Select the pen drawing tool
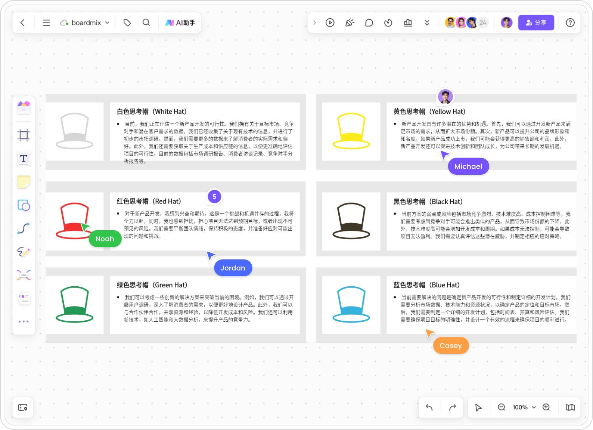This screenshot has width=593, height=430. tap(24, 252)
